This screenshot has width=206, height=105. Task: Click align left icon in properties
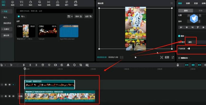[181, 27]
